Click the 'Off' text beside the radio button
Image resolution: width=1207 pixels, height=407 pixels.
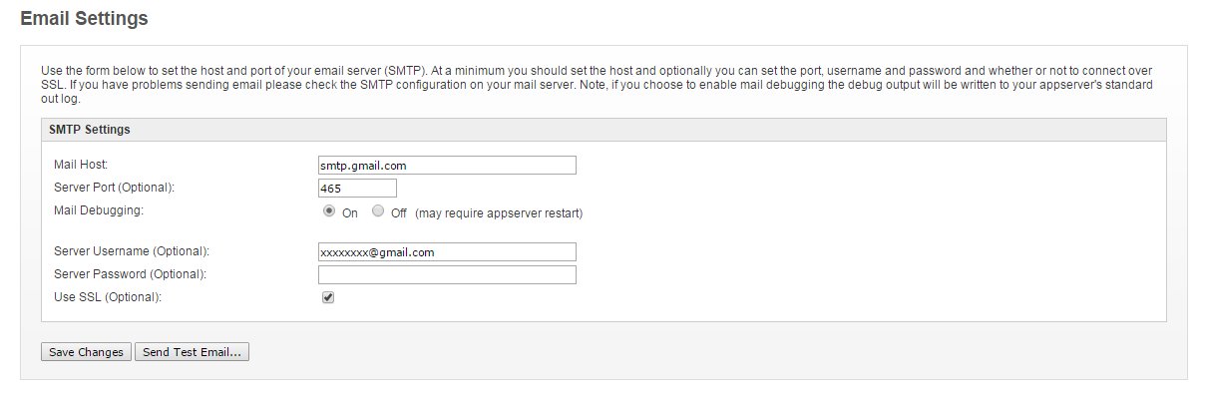coord(399,213)
